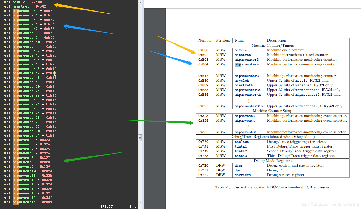The width and height of the screenshot is (361, 209).
Task: Click the 'mhpmevent31' name cell in the table
Action: click(x=246, y=132)
